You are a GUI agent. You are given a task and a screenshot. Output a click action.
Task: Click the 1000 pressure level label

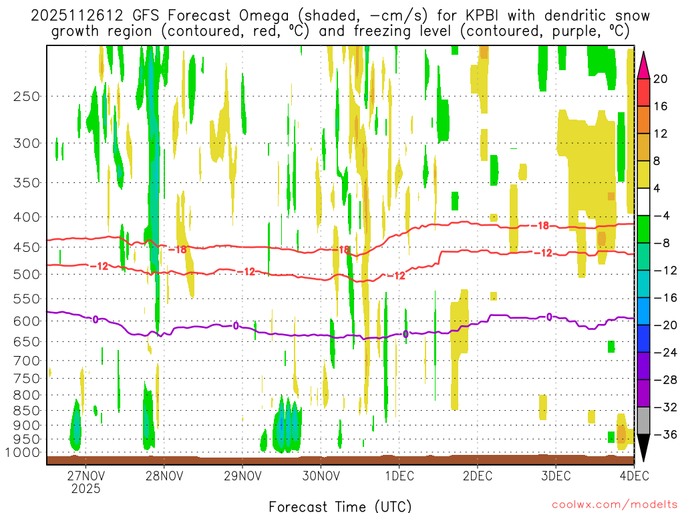23,453
